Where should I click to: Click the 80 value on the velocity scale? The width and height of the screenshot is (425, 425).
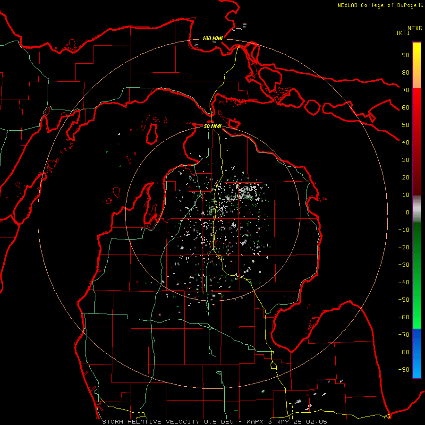(x=406, y=72)
